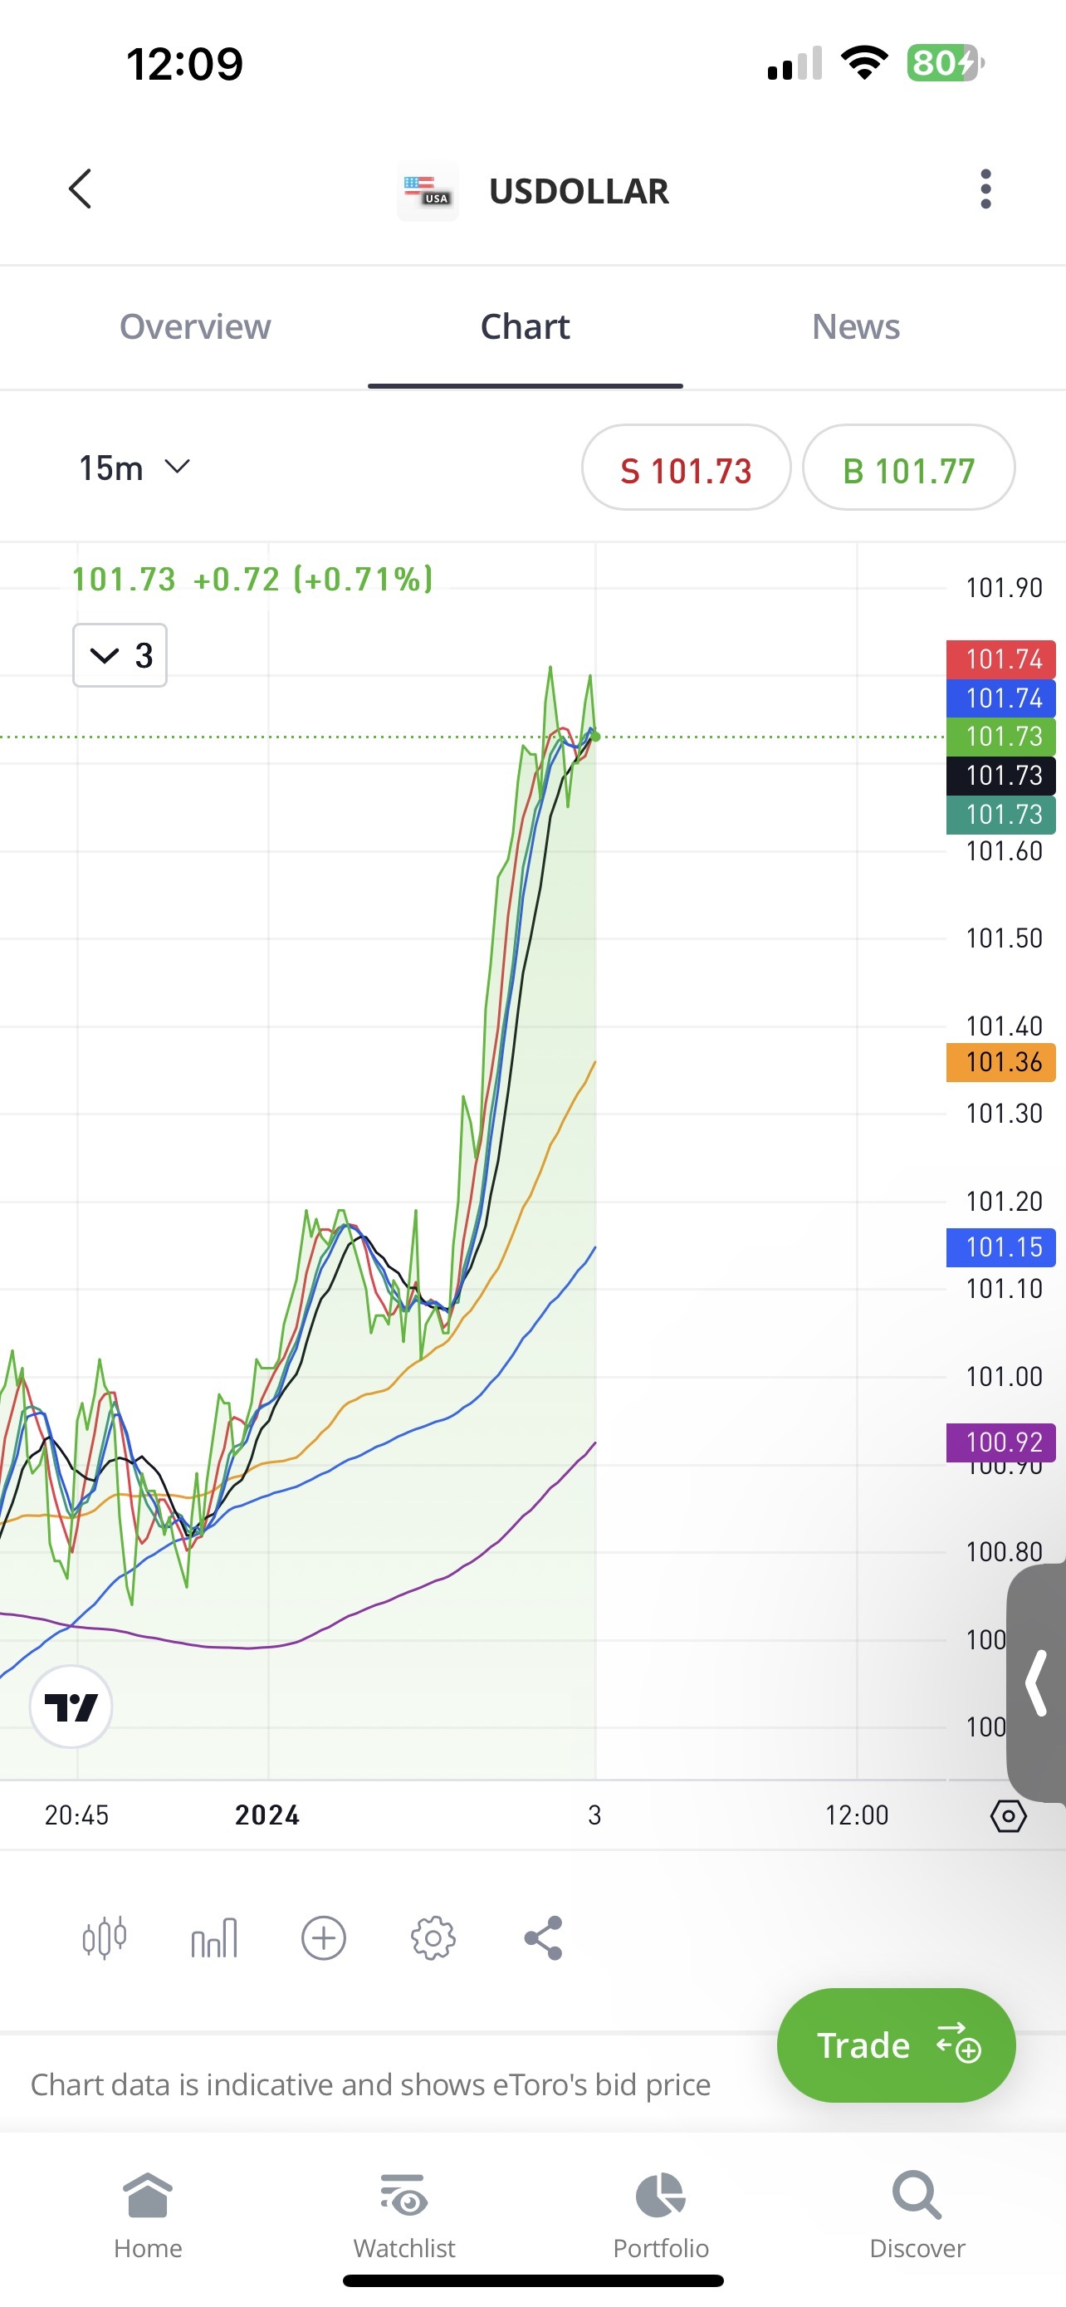Click the black 101.73 price label
Viewport: 1066px width, 2307px height.
[x=1000, y=776]
